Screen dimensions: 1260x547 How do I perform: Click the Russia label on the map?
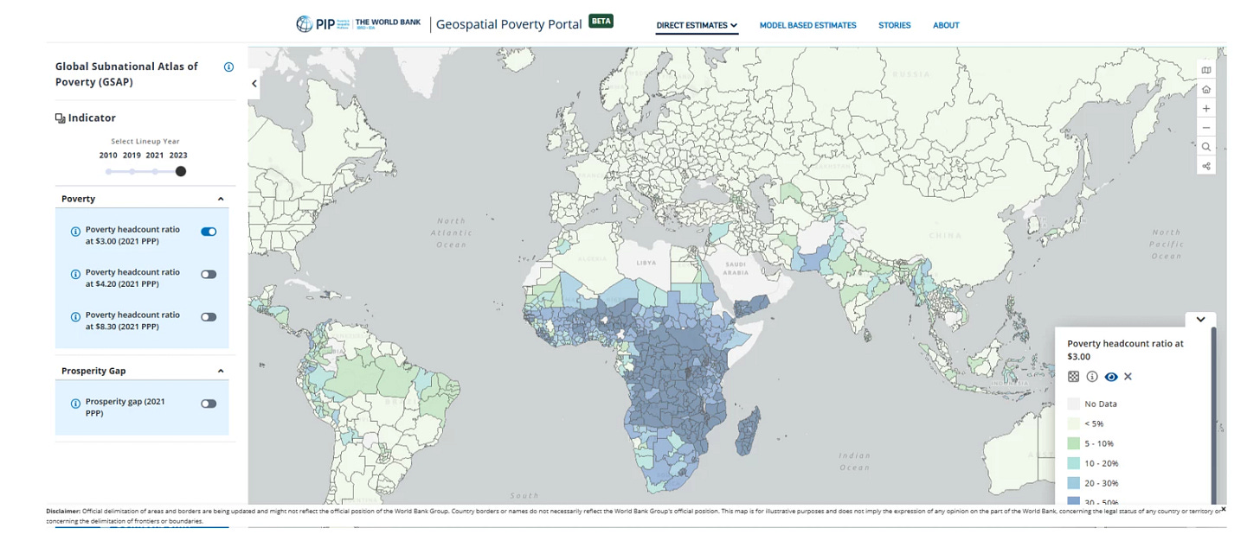910,74
